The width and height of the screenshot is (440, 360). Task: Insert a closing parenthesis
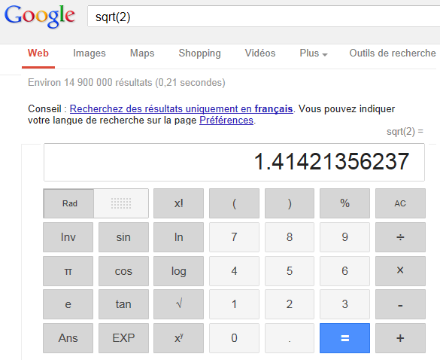290,203
